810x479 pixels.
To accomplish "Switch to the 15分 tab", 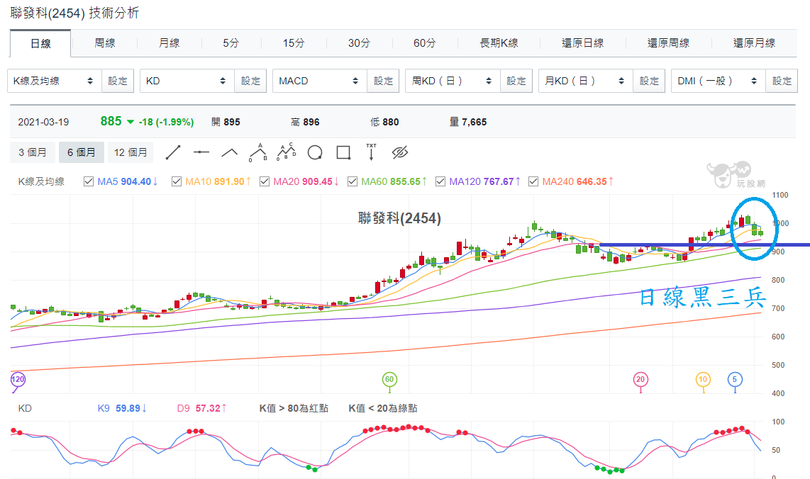I will [x=294, y=43].
